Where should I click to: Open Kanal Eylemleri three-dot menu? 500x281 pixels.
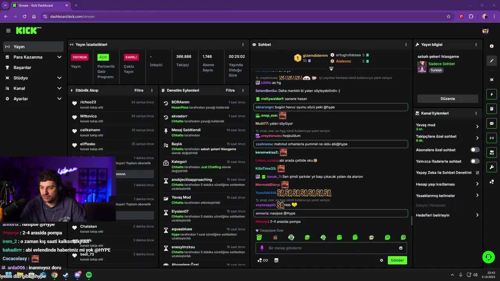click(476, 113)
